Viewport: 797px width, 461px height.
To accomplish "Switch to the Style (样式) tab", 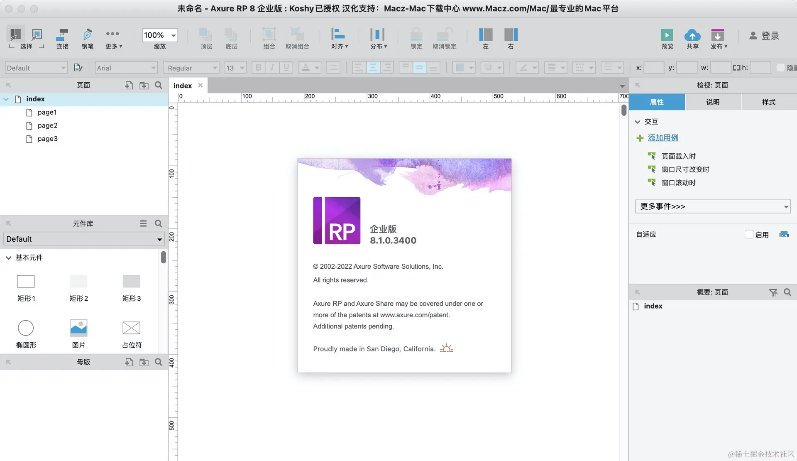I will point(768,102).
